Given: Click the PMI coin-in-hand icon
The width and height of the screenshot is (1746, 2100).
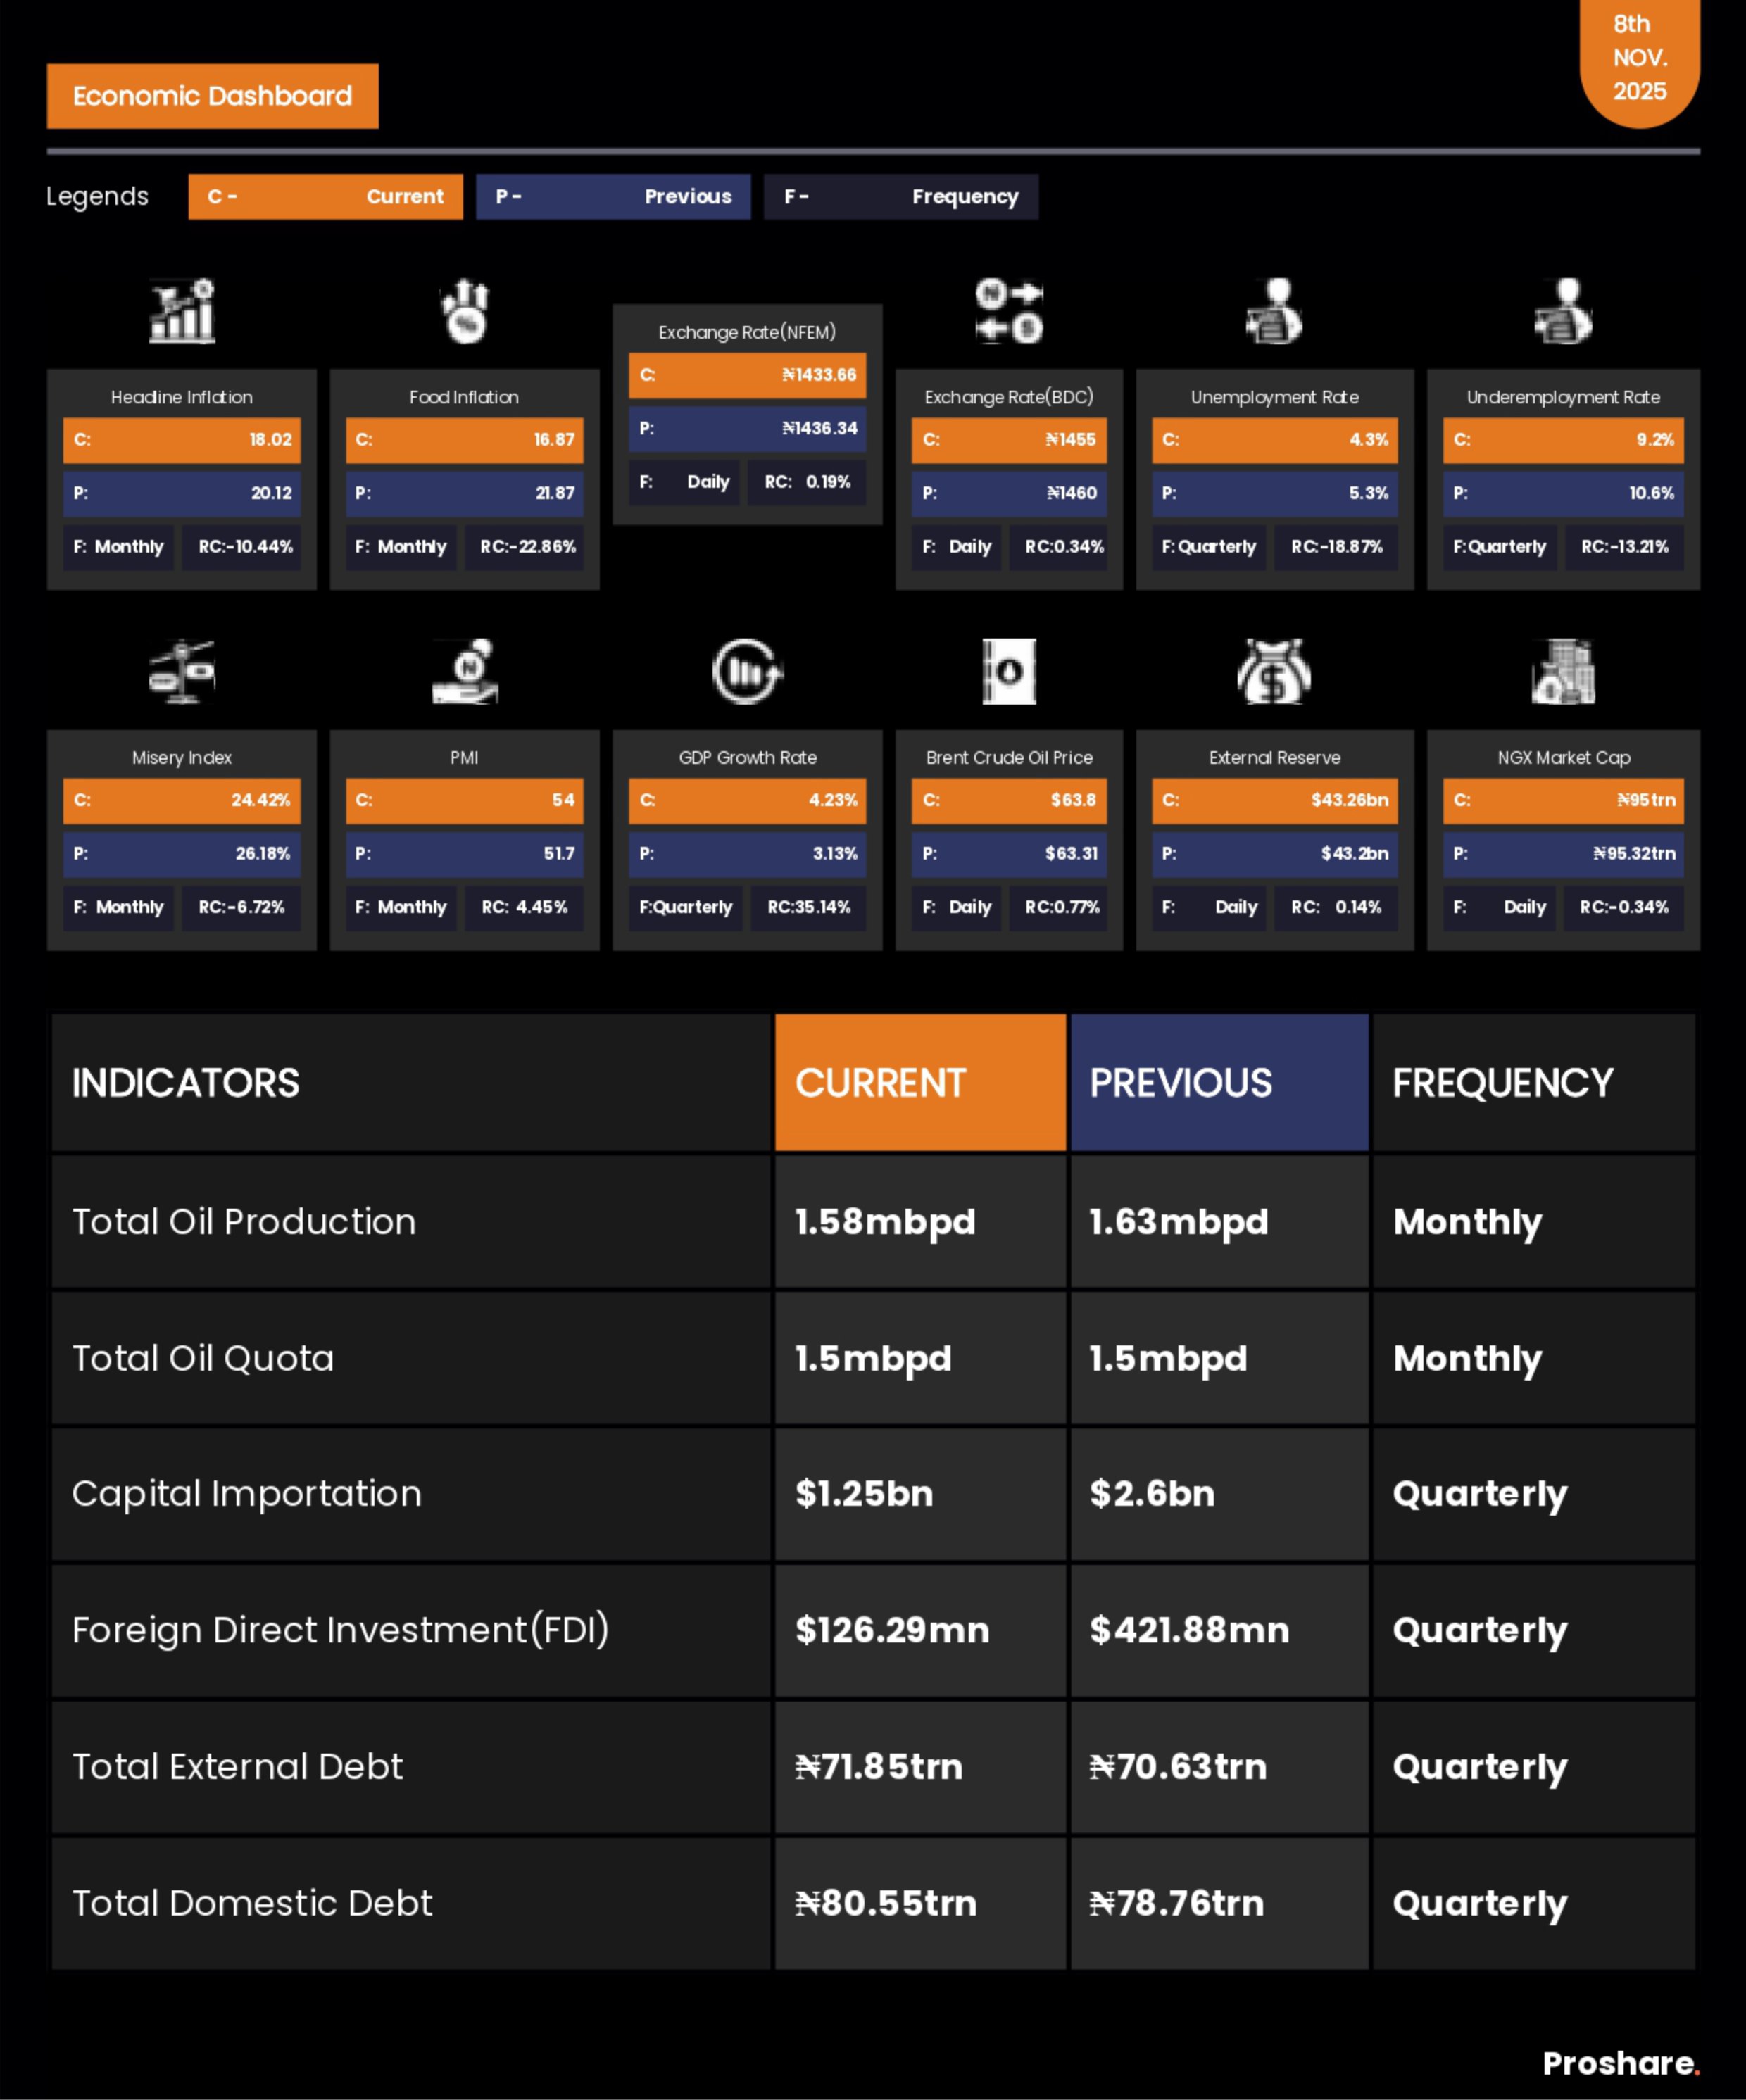Looking at the screenshot, I should click(465, 671).
